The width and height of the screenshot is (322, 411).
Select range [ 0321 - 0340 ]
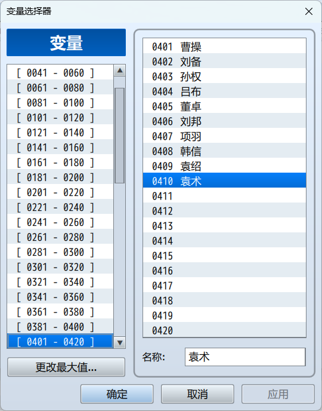tap(60, 282)
